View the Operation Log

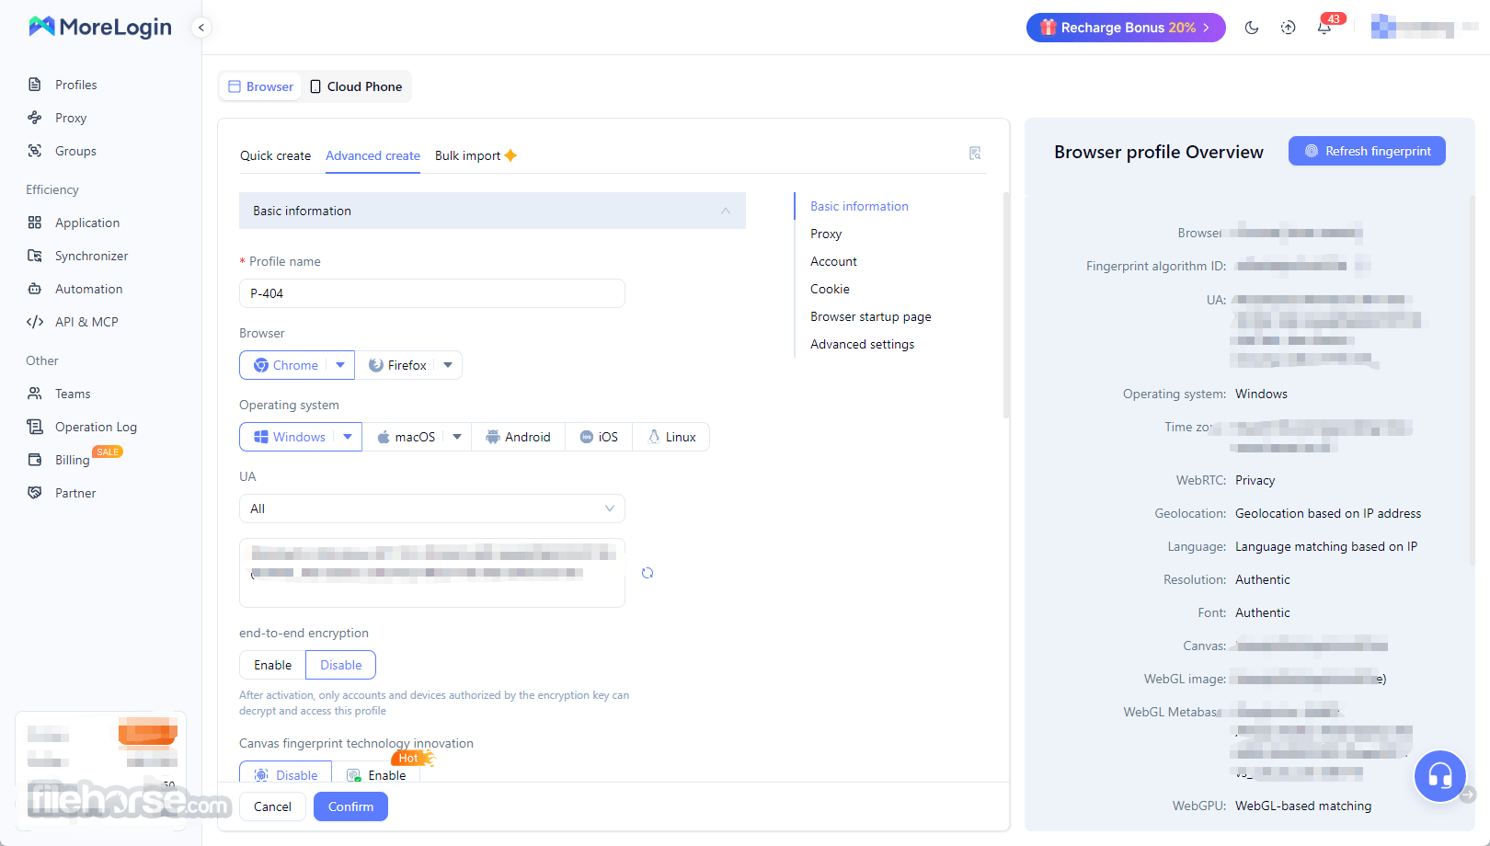coord(96,427)
